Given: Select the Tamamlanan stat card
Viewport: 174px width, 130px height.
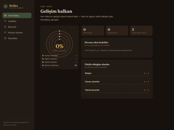Looking at the screenshot, I should click(x=117, y=31).
